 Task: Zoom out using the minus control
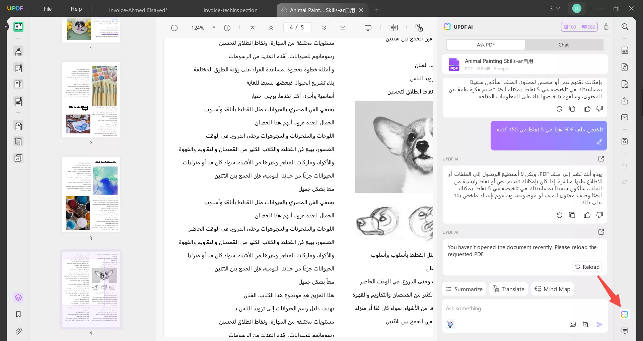click(x=174, y=28)
